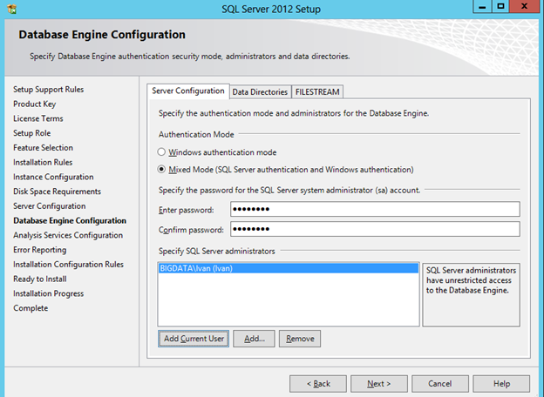Click the SQL Server Setup title bar icon

click(x=11, y=8)
